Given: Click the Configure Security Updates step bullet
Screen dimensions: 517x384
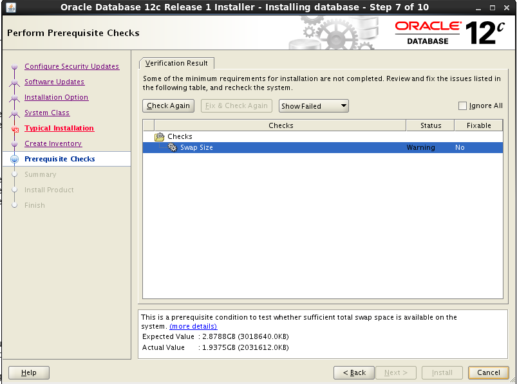Looking at the screenshot, I should pyautogui.click(x=15, y=66).
